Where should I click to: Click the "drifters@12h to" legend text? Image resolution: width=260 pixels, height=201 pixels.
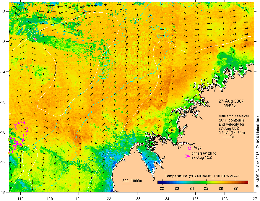click(x=204, y=153)
